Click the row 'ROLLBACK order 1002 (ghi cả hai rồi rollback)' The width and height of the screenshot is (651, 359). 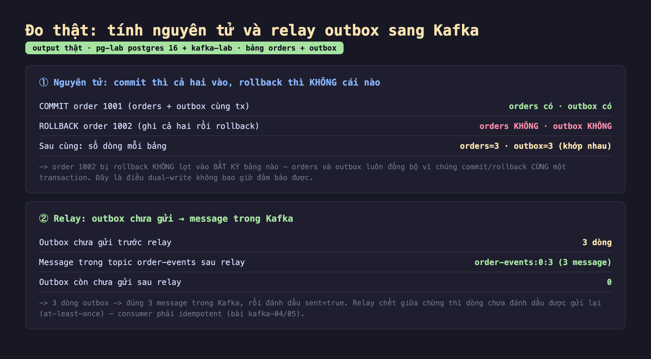point(325,126)
